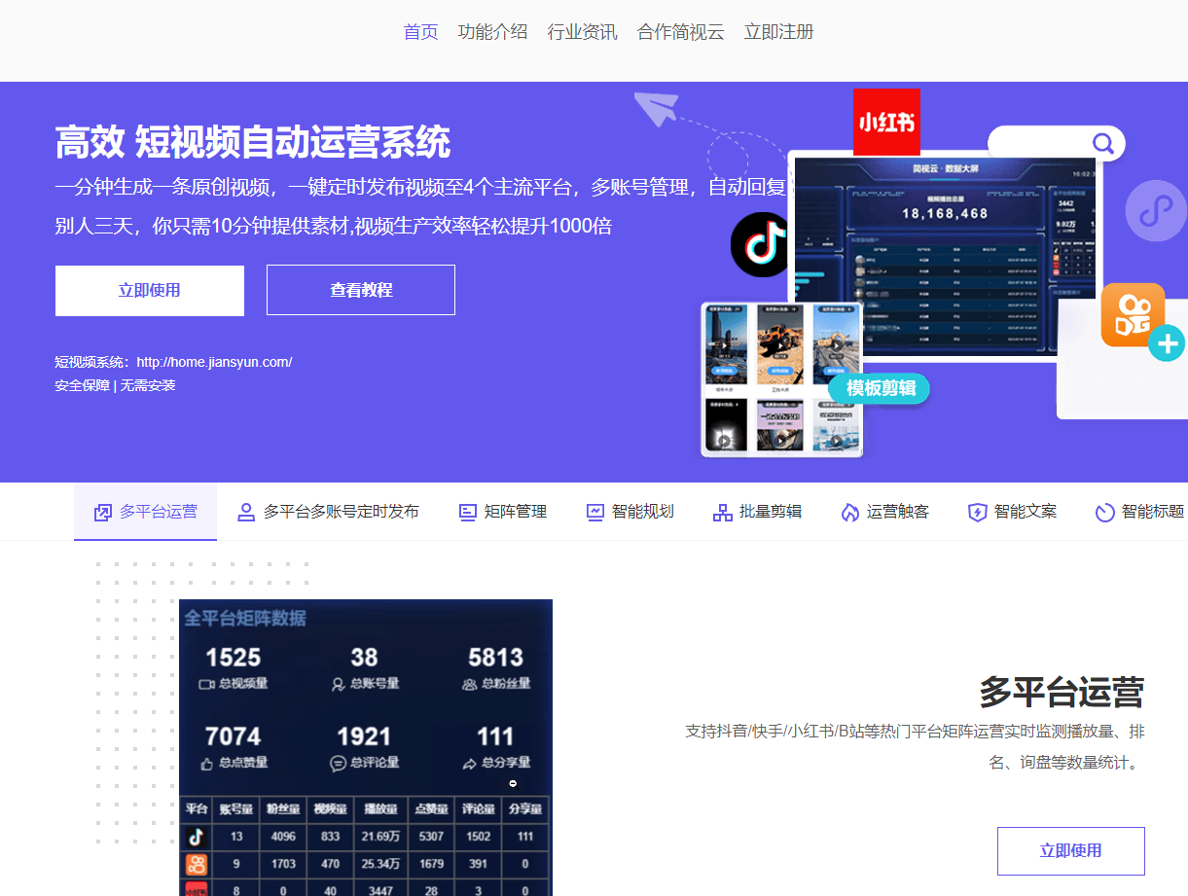1188x896 pixels.
Task: Open the 功能介绍 navigation item
Action: click(x=493, y=31)
